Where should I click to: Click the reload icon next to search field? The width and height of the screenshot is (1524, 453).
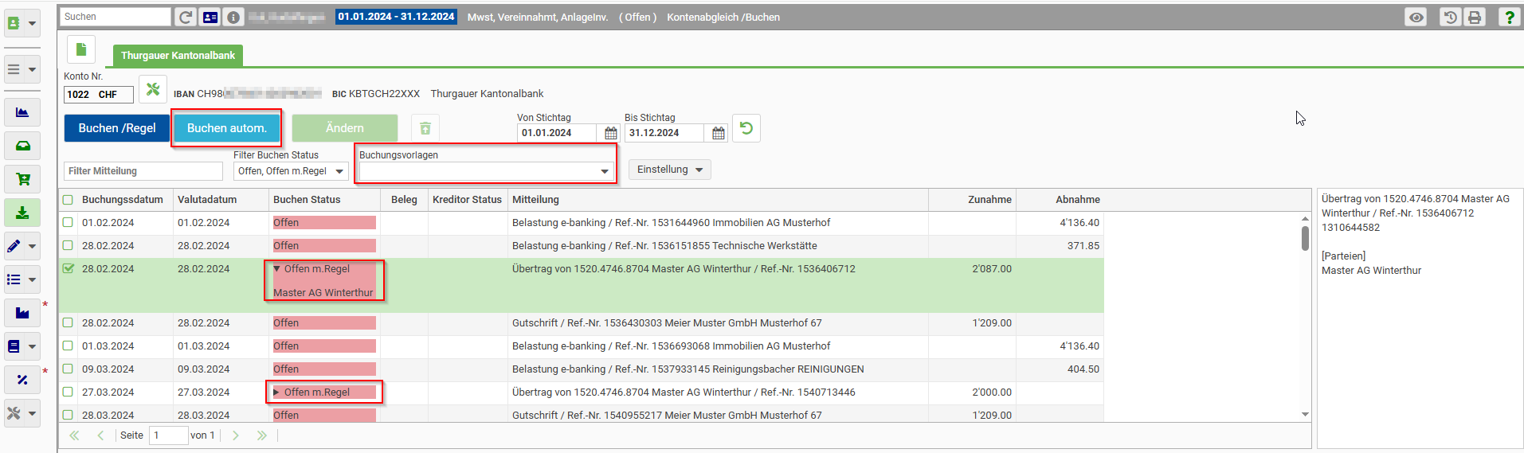pos(185,17)
